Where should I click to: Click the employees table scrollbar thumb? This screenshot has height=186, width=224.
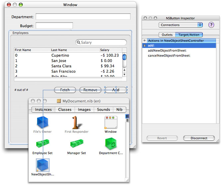pyautogui.click(x=124, y=57)
